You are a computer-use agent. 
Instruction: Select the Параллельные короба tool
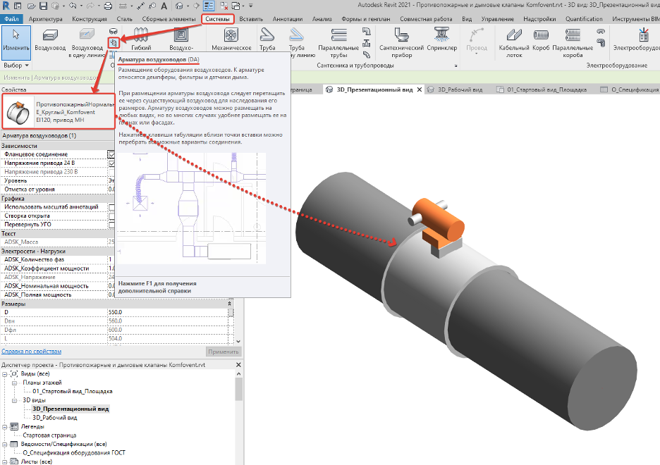(x=573, y=43)
